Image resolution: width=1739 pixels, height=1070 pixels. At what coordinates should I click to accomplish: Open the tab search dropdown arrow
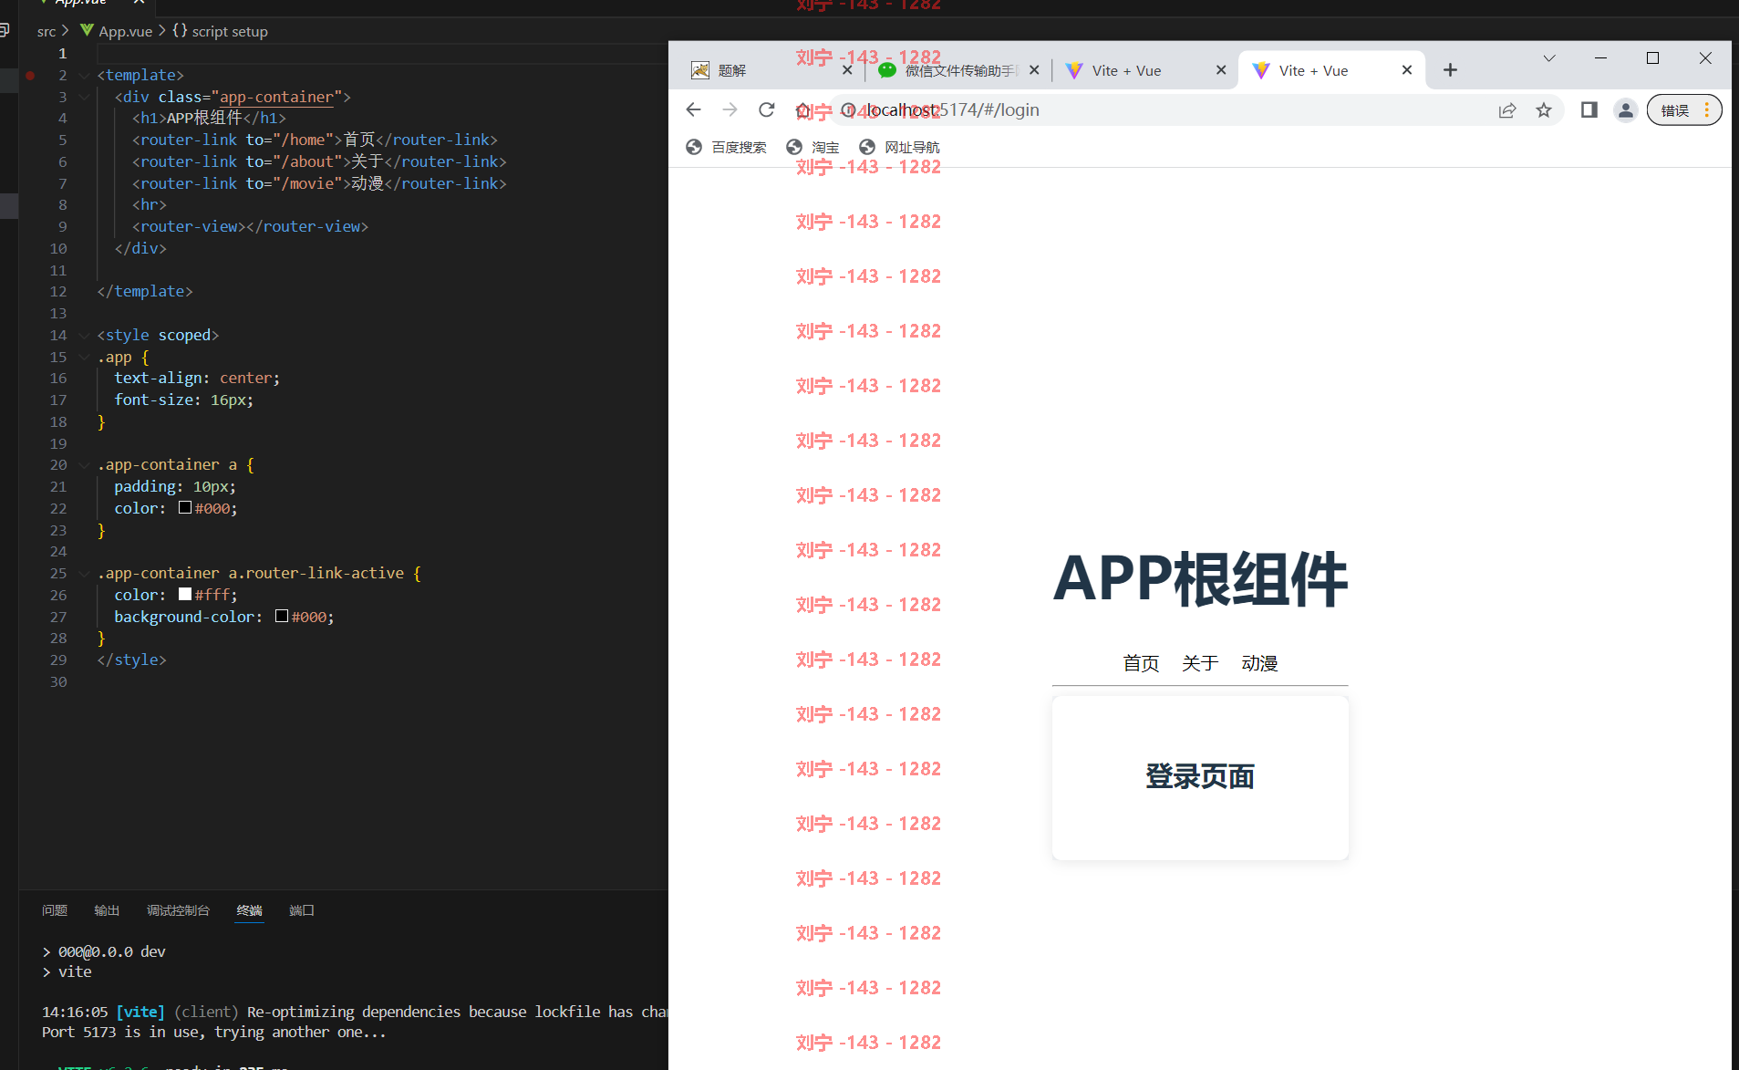click(1548, 58)
